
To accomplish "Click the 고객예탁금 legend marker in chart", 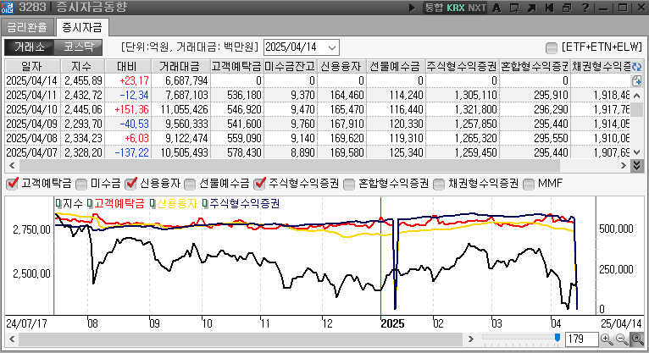I will tap(90, 203).
